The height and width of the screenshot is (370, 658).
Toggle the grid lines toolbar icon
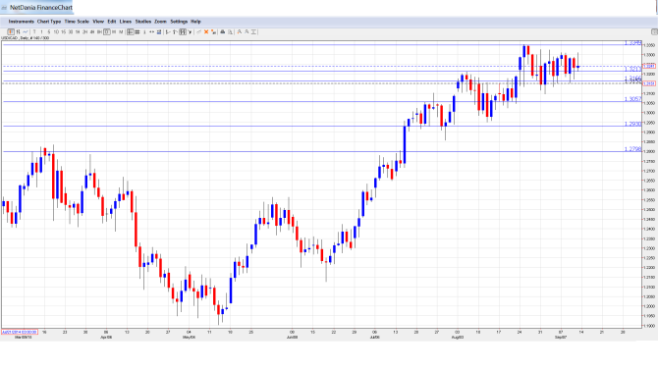137,31
